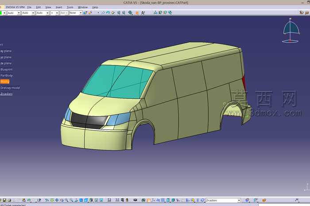Viewport: 310px width, 206px height.
Task: Click the orange flame-like icon in bottom toolbar
Action: point(148,200)
